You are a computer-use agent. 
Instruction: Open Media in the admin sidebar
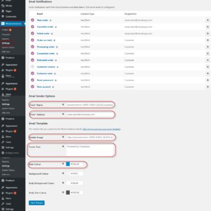[x=9, y=6]
